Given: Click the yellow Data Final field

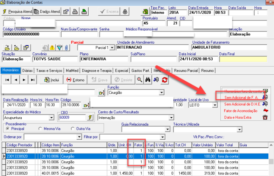Looking at the screenshot, I should pyautogui.click(x=243, y=59).
